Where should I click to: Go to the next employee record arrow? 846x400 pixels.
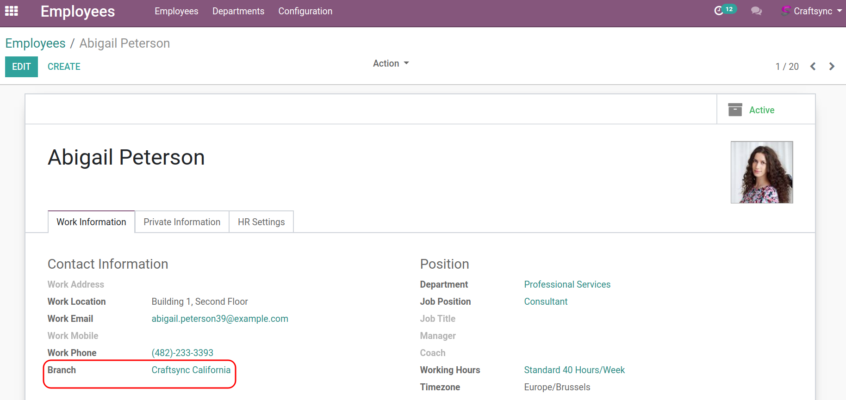pyautogui.click(x=832, y=67)
